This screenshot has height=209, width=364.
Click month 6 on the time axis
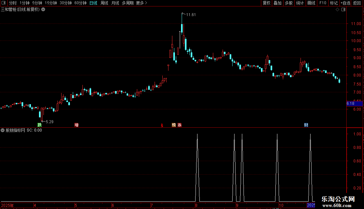point(113,205)
